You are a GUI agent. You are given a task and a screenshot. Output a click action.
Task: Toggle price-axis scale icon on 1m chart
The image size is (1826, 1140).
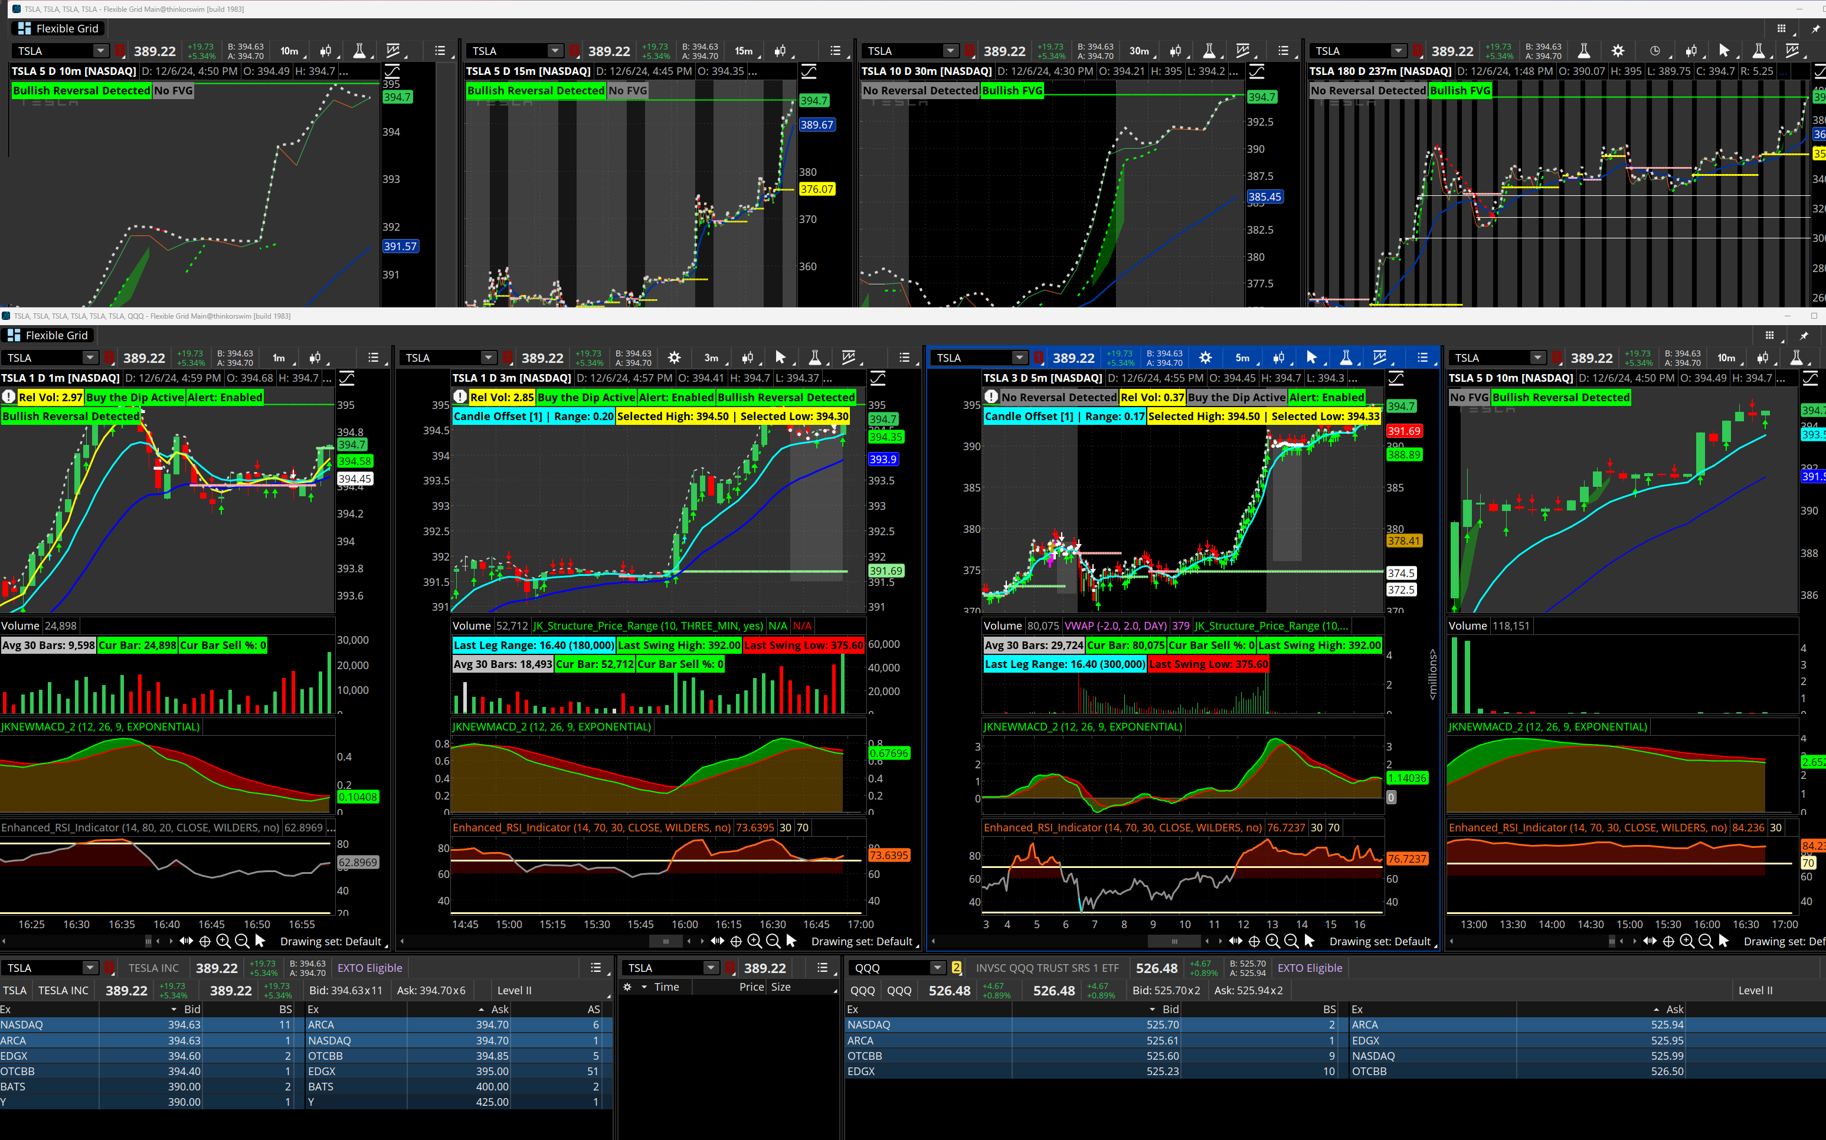[x=347, y=378]
